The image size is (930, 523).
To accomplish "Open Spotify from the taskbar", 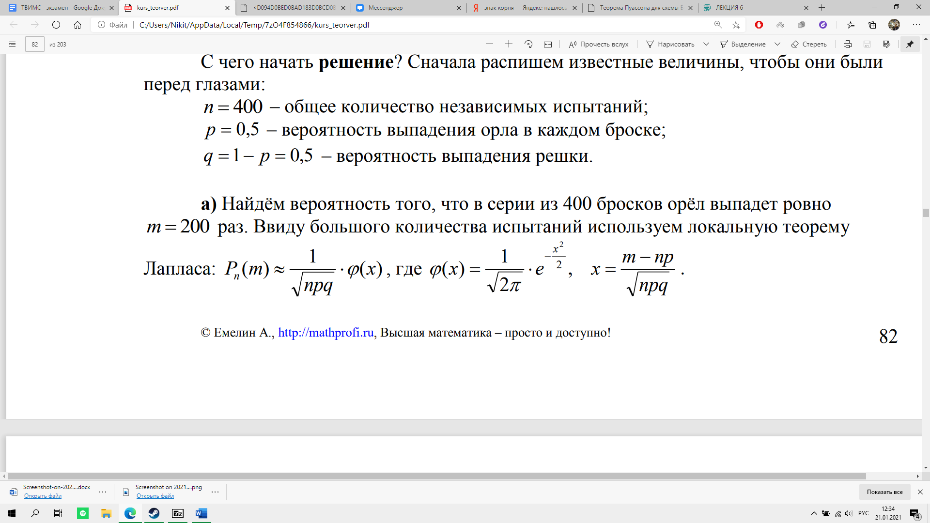I will coord(83,513).
